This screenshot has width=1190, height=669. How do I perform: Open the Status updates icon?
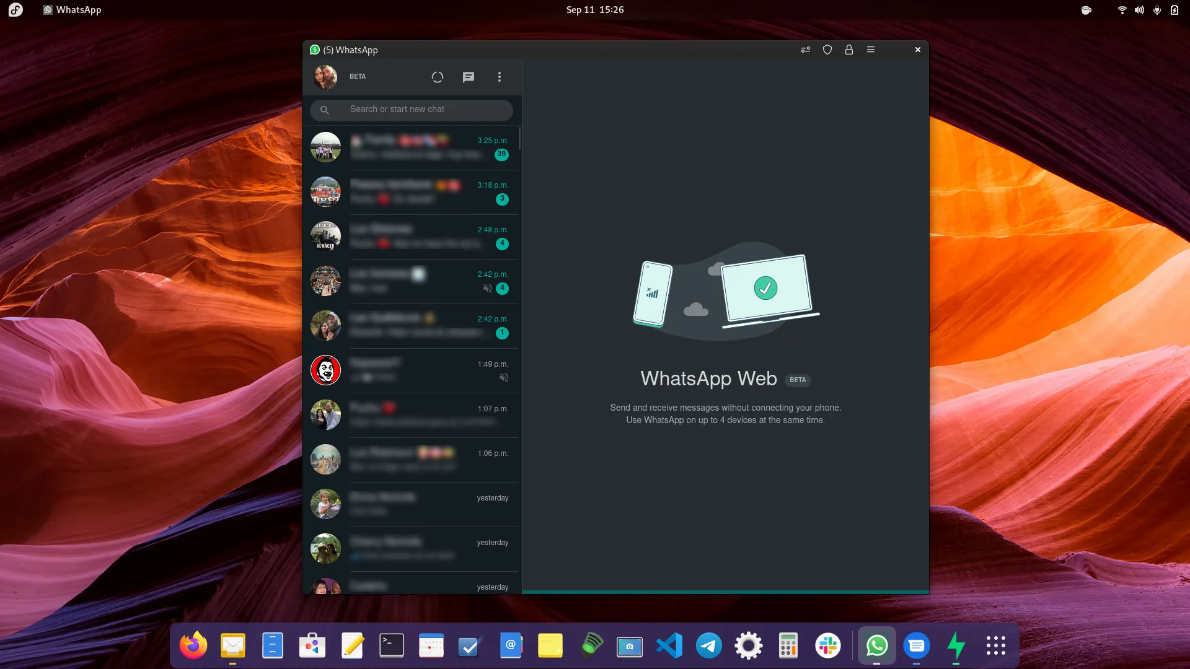point(438,77)
